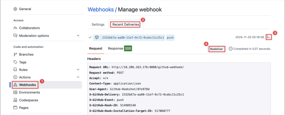Click the Environments server icon

[x=15, y=92]
